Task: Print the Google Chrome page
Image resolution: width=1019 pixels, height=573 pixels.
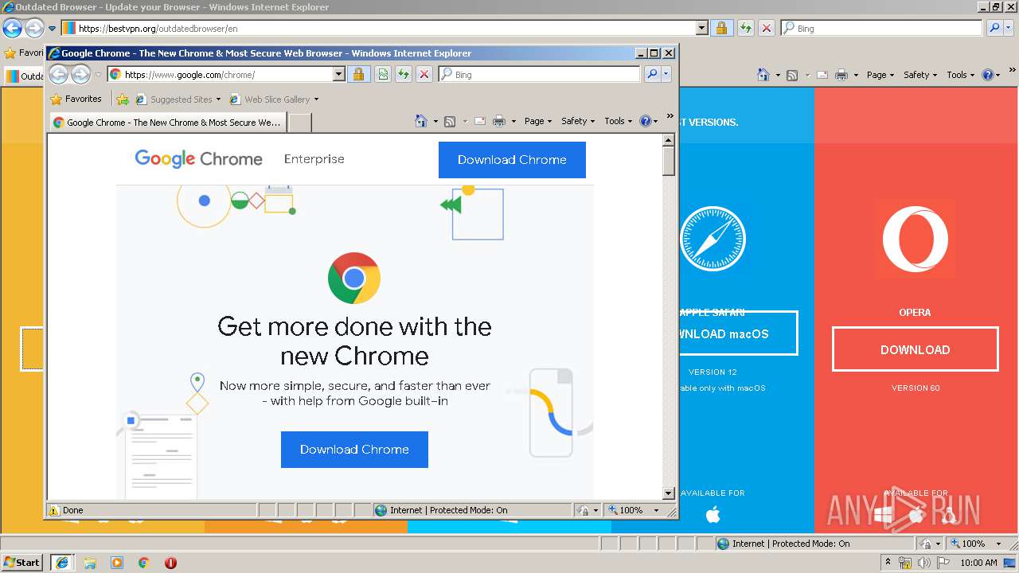Action: (499, 121)
